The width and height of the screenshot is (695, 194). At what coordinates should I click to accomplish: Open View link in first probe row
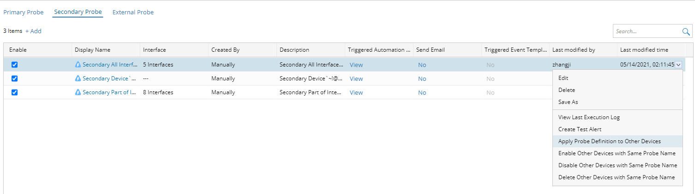(x=356, y=65)
